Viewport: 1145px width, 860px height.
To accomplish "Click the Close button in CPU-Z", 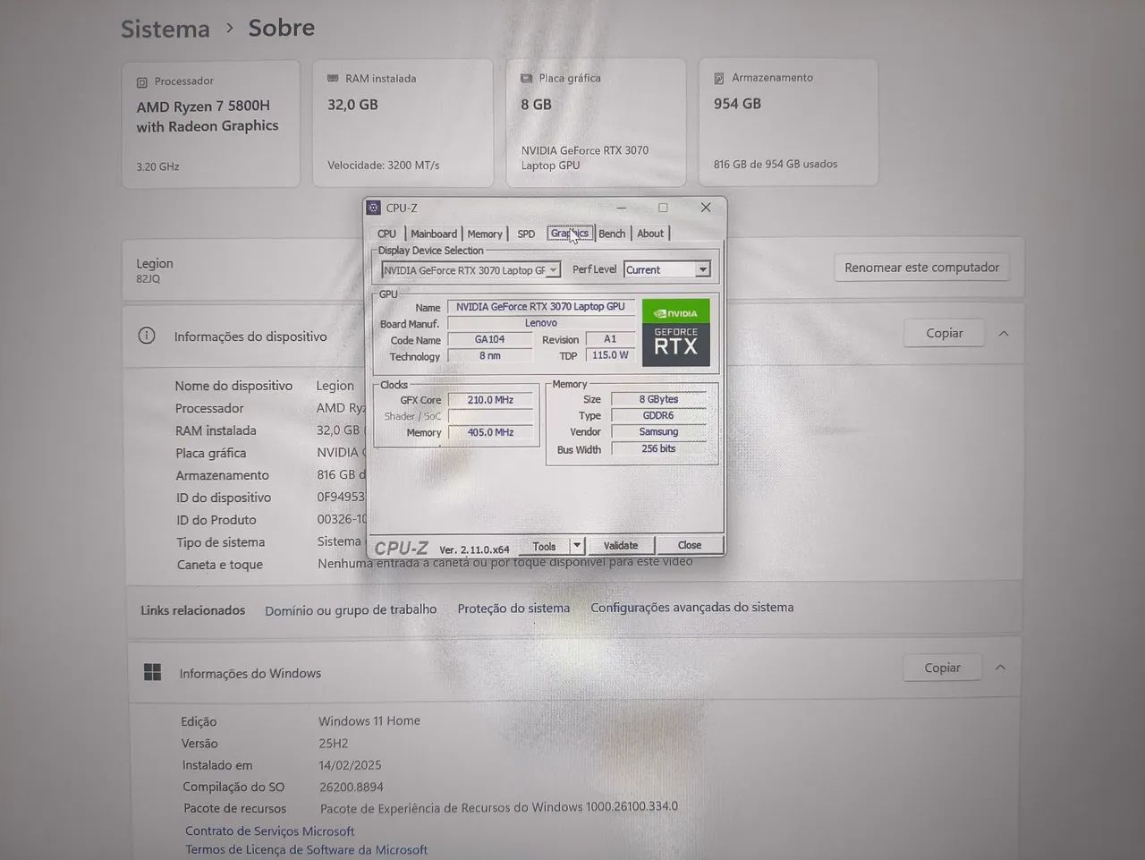I will coord(689,545).
